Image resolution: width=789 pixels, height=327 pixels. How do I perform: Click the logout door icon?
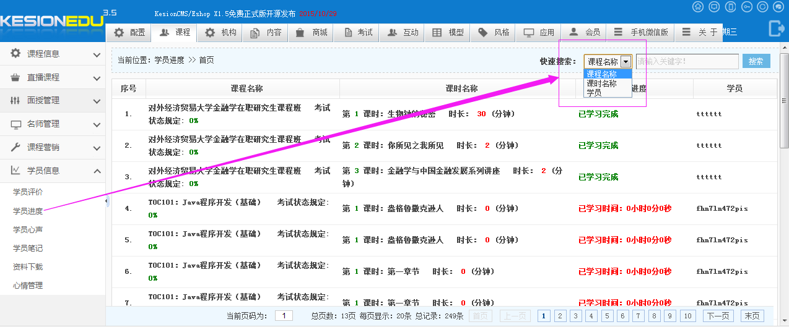click(x=776, y=28)
